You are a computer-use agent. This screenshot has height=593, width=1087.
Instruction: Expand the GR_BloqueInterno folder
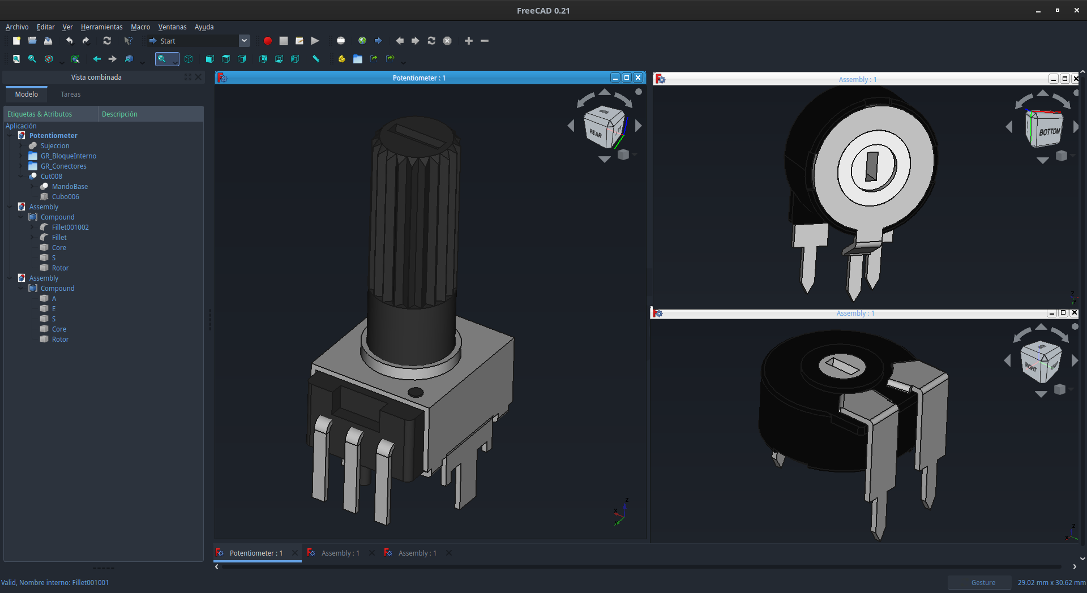coord(21,156)
